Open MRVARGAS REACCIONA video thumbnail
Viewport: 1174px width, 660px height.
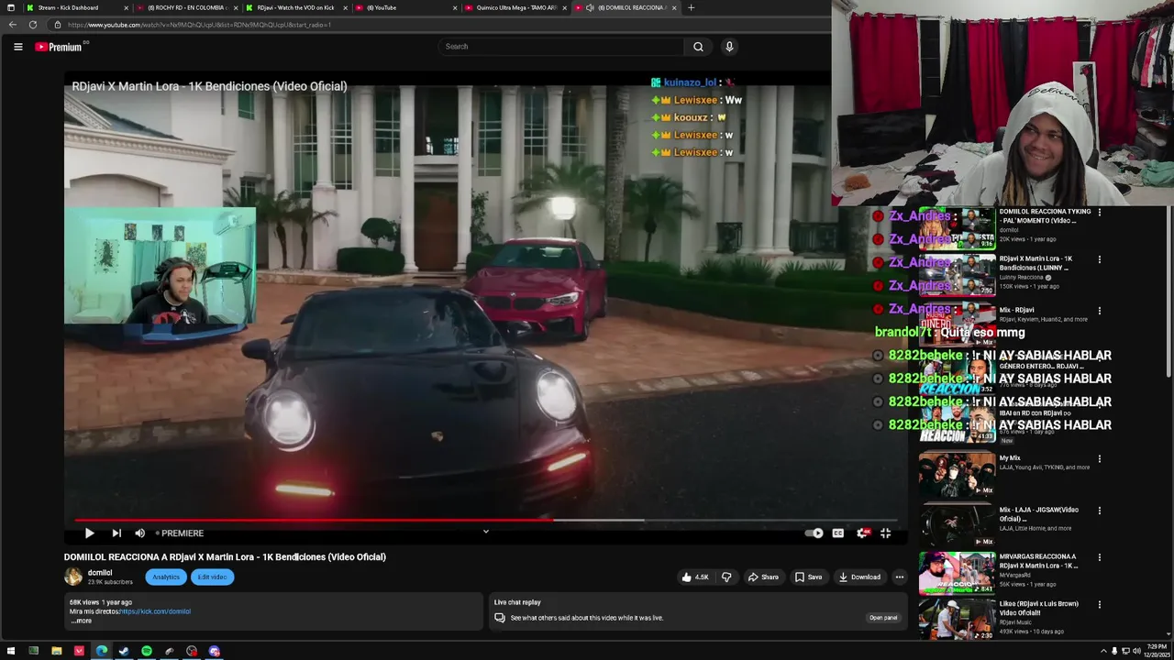coord(957,573)
